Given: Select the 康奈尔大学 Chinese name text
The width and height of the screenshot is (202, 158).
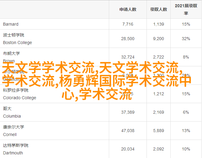Looking at the screenshot, I should click(14, 127).
